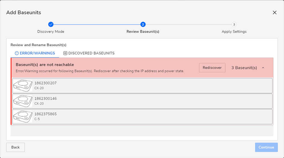Click the device icon for baseunit 1862300146

pyautogui.click(x=23, y=101)
